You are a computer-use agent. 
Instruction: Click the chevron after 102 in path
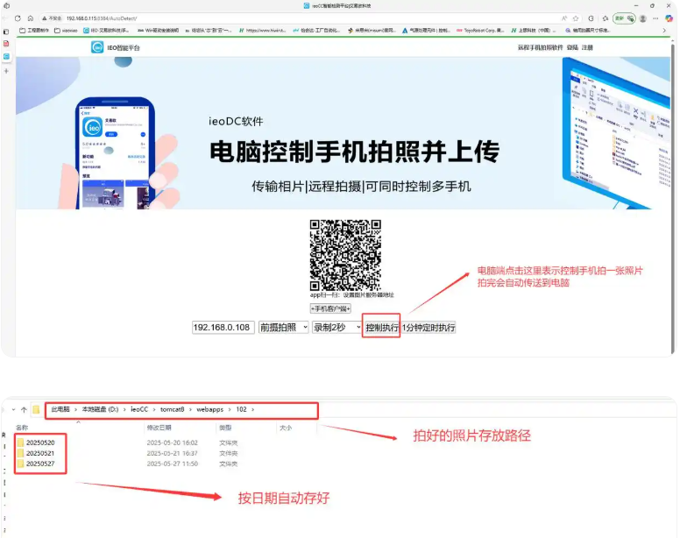click(253, 409)
